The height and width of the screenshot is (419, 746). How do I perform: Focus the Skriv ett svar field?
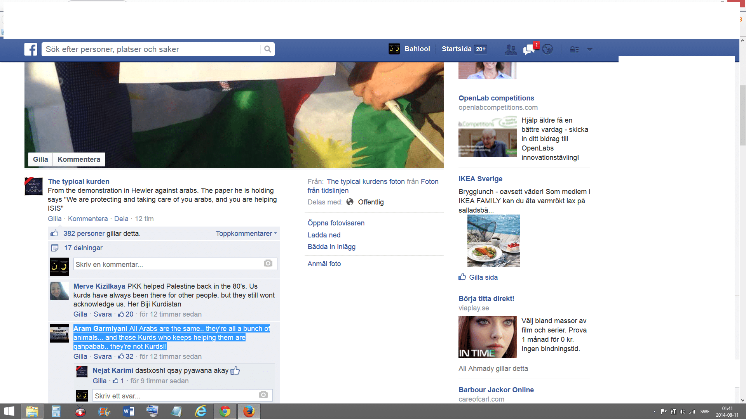tap(183, 395)
